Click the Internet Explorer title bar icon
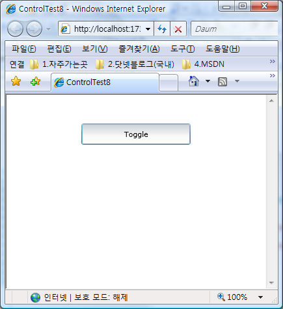 (11, 9)
